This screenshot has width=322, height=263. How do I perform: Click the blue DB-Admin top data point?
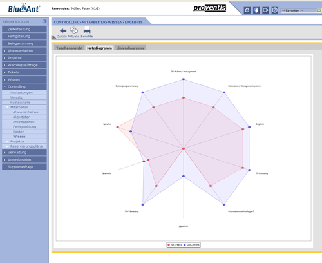(x=184, y=79)
